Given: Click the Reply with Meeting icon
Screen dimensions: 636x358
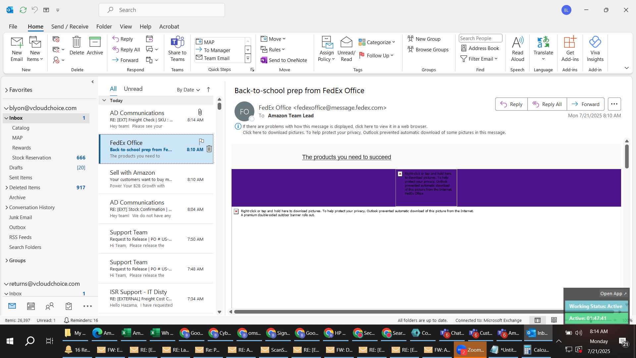Looking at the screenshot, I should click(x=149, y=39).
